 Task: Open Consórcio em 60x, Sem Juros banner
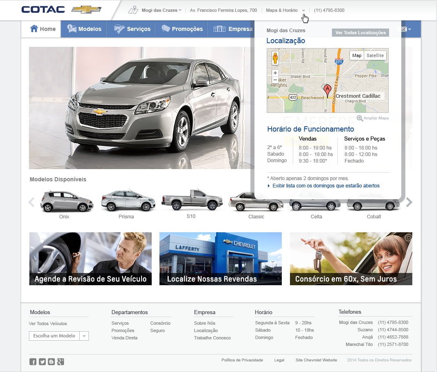tap(351, 259)
